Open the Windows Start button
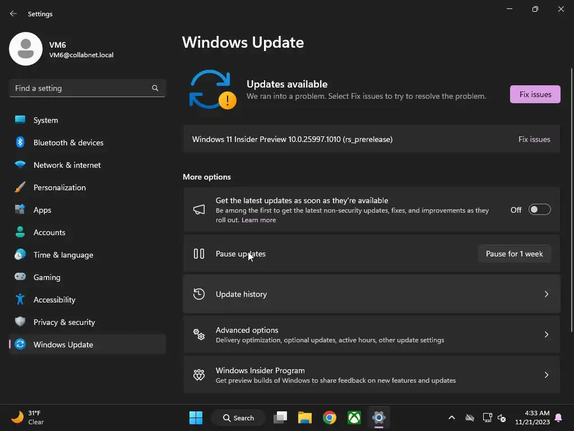Image resolution: width=574 pixels, height=431 pixels. pyautogui.click(x=196, y=418)
